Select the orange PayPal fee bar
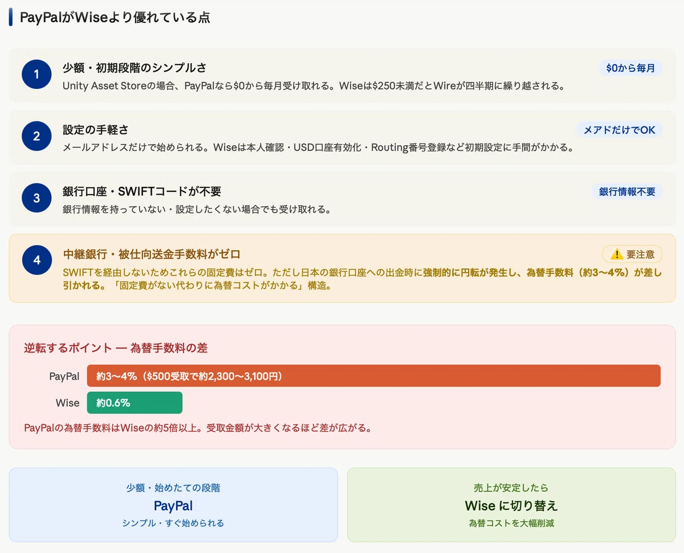The image size is (684, 553). [373, 376]
